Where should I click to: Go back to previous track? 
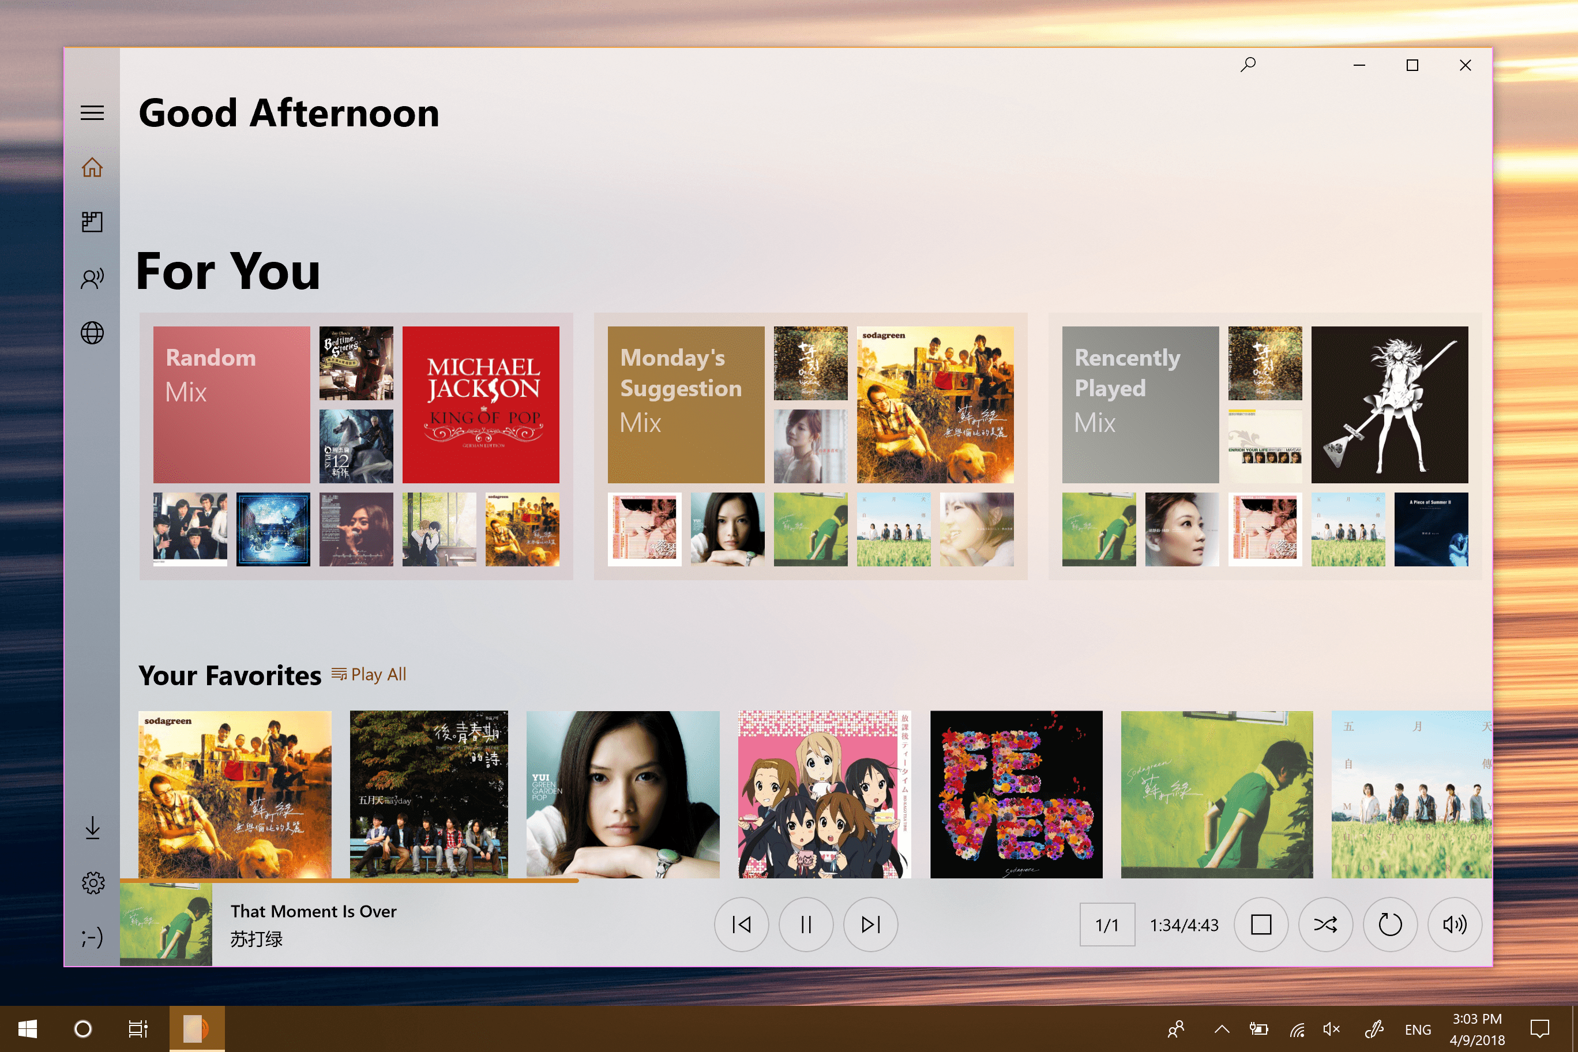741,925
